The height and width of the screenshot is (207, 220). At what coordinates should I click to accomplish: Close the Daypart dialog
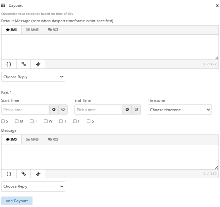tap(217, 6)
